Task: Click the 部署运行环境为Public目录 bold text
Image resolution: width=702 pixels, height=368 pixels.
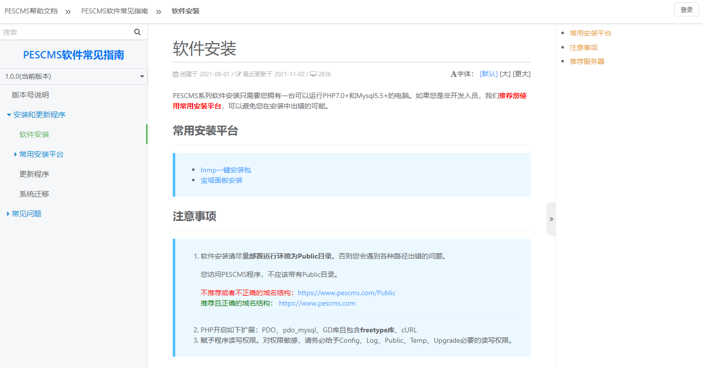Action: point(291,257)
